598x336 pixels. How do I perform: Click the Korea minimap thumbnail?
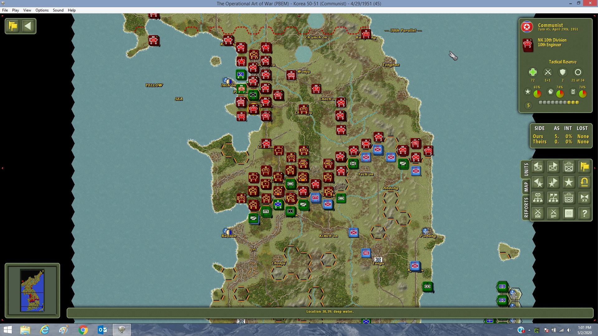[x=32, y=290]
